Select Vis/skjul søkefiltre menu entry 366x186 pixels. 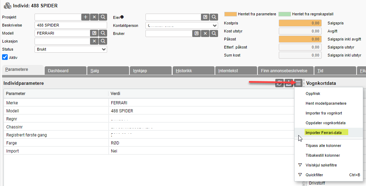(x=329, y=165)
